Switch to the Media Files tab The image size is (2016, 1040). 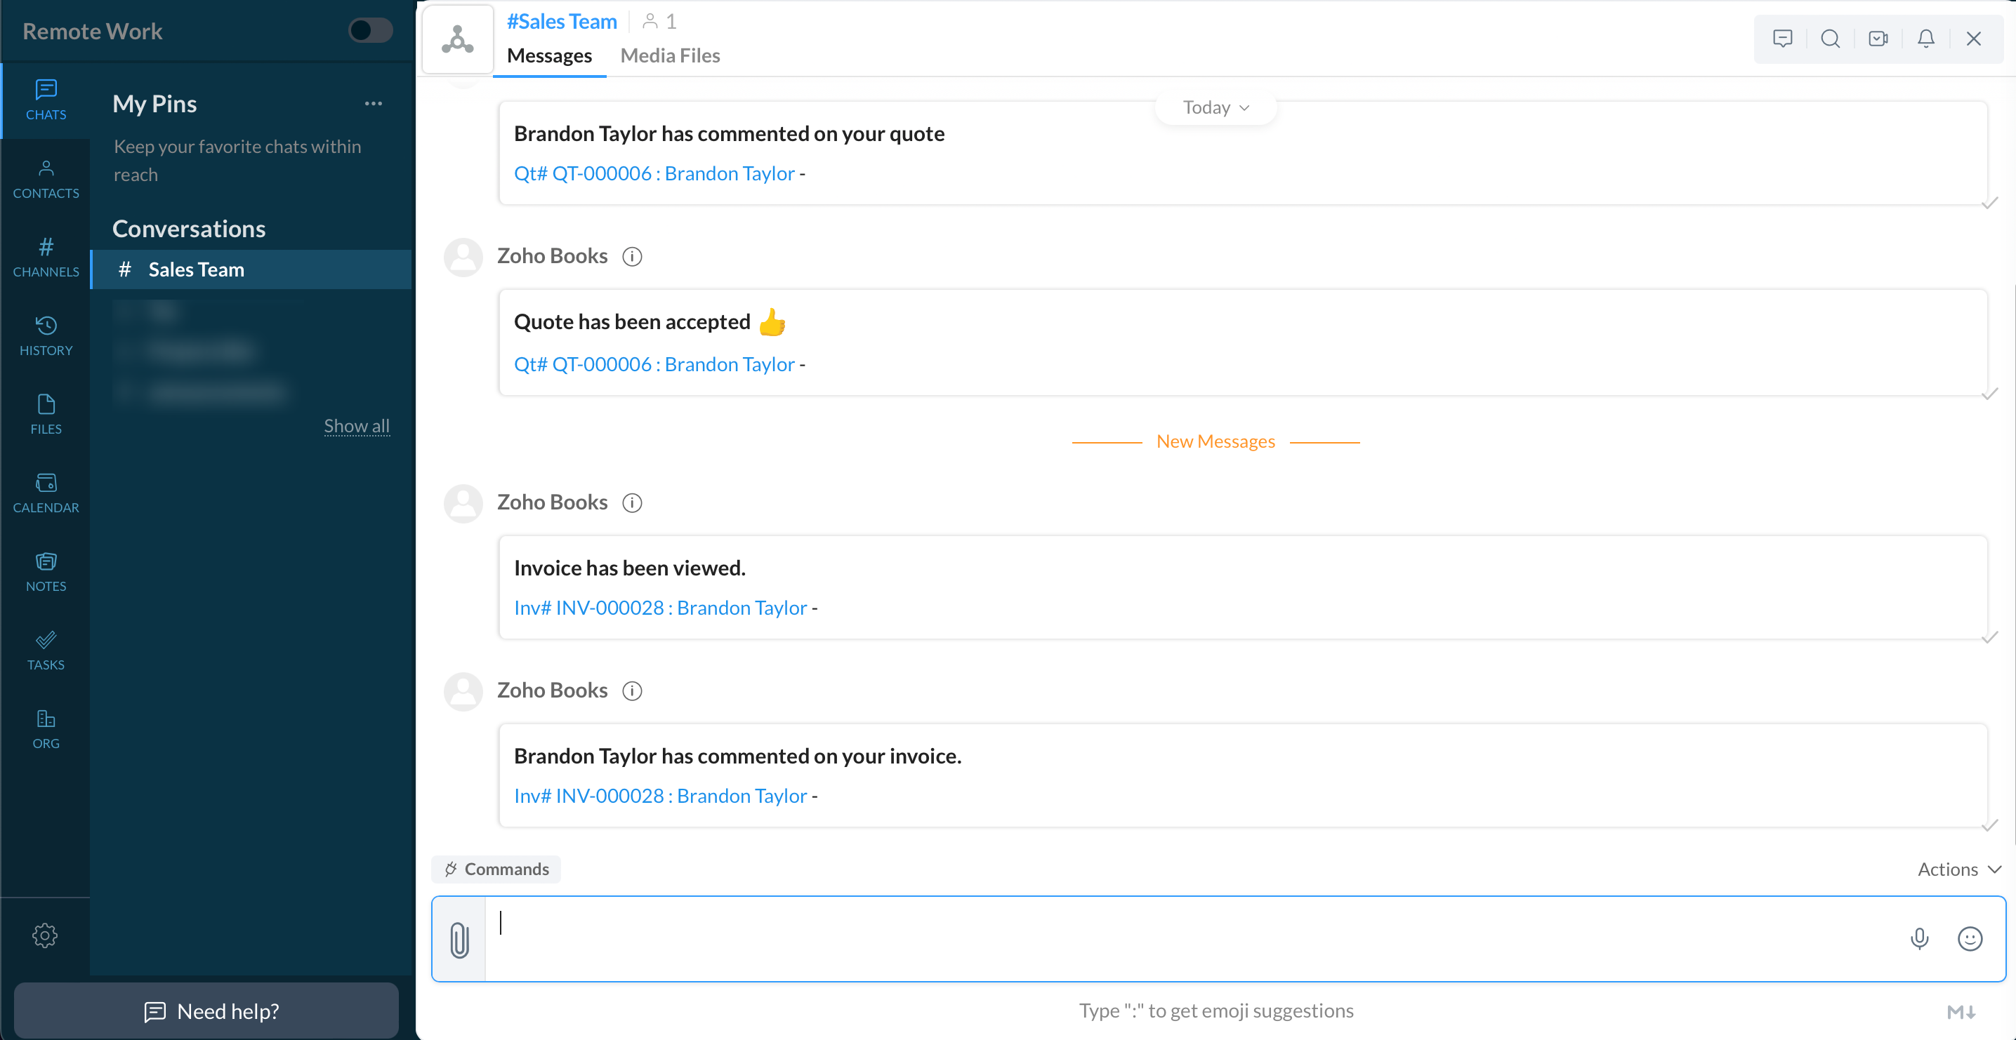(670, 55)
